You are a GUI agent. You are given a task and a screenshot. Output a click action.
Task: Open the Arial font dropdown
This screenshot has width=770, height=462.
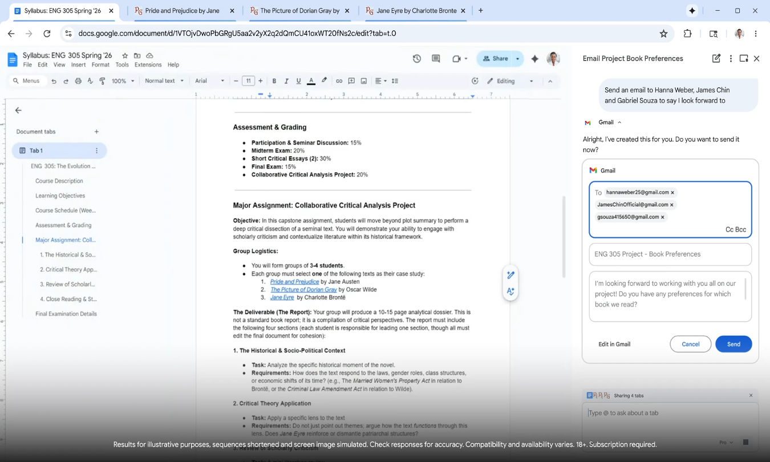click(209, 81)
